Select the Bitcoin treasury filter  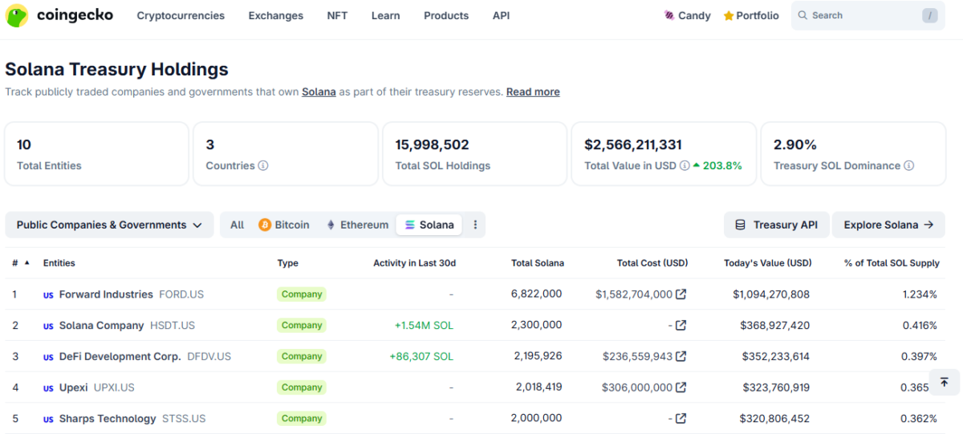pyautogui.click(x=284, y=225)
